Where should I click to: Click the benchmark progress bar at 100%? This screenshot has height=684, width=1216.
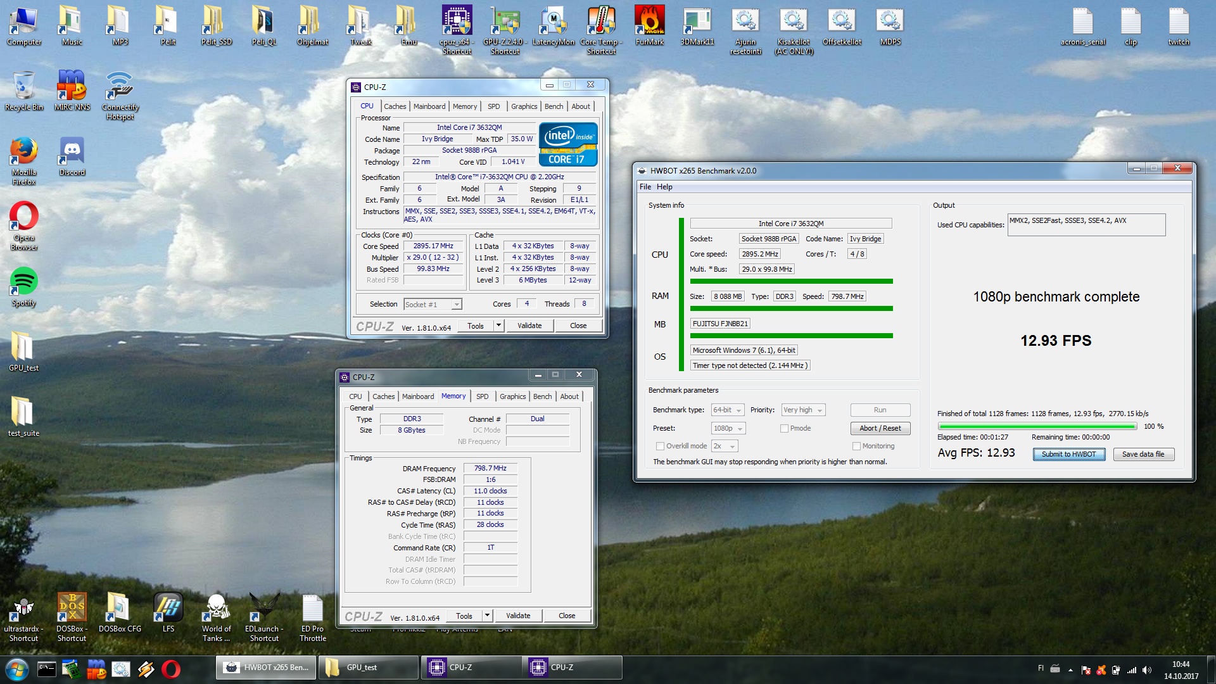(1037, 426)
